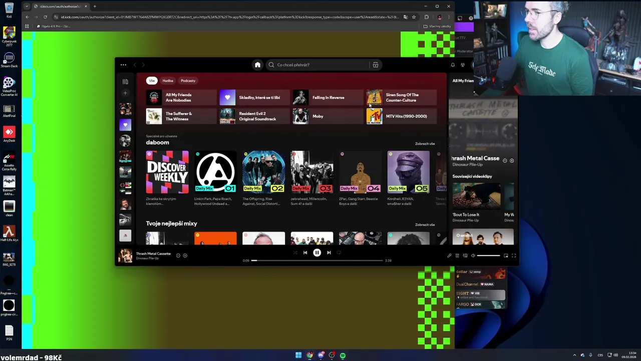Create a new playlist with plus icon

point(125,93)
